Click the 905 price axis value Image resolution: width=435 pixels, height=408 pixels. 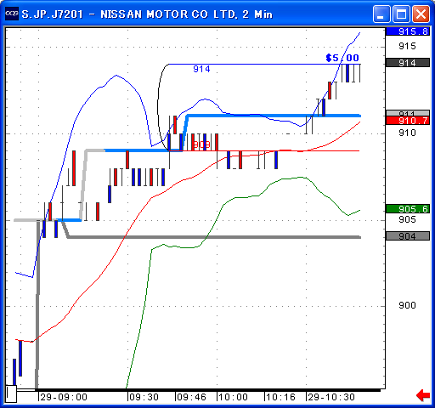point(407,219)
